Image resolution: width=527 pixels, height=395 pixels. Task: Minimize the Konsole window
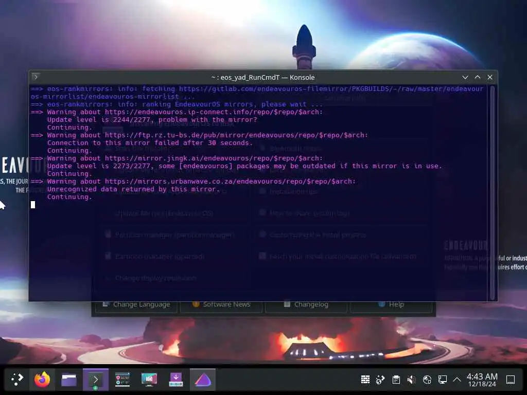465,77
